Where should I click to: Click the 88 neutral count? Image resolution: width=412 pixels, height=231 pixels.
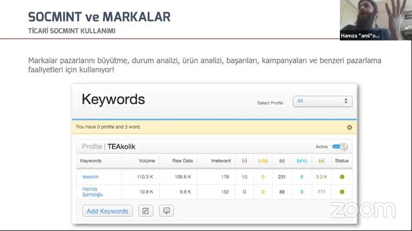point(282,192)
